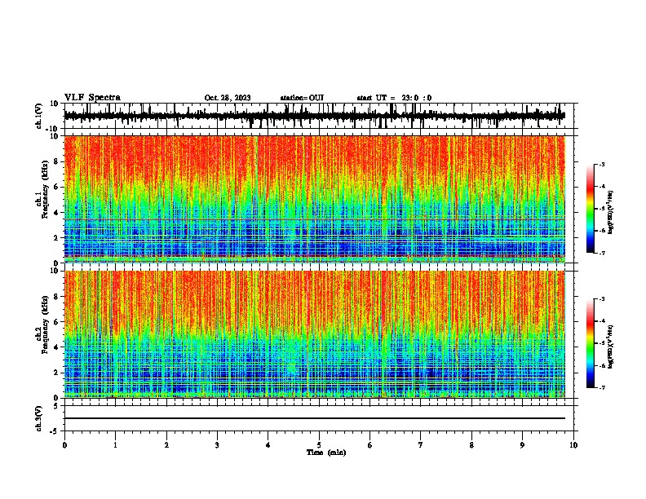Click the ch.1 spectrogram color bar
The image size is (646, 499).
click(x=591, y=209)
